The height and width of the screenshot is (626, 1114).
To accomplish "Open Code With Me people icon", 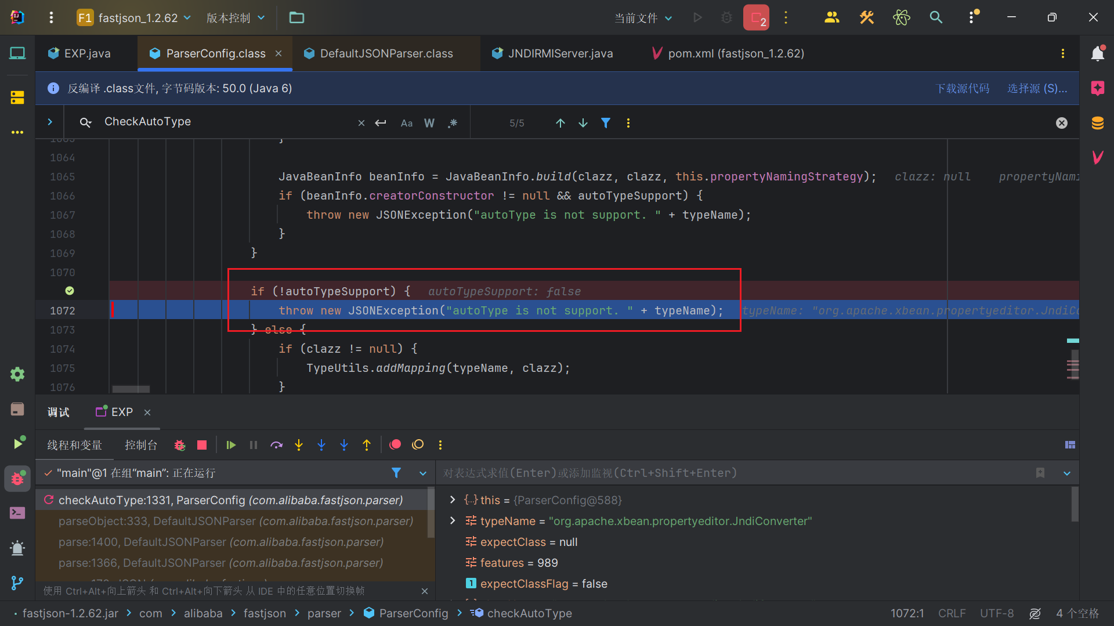I will 831,18.
